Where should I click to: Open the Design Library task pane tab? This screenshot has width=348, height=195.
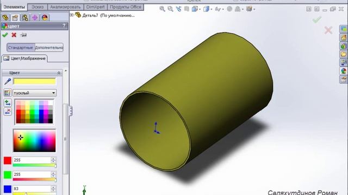click(344, 46)
